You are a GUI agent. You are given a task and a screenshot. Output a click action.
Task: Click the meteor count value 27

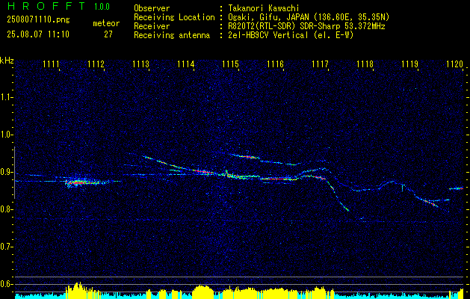[x=108, y=34]
